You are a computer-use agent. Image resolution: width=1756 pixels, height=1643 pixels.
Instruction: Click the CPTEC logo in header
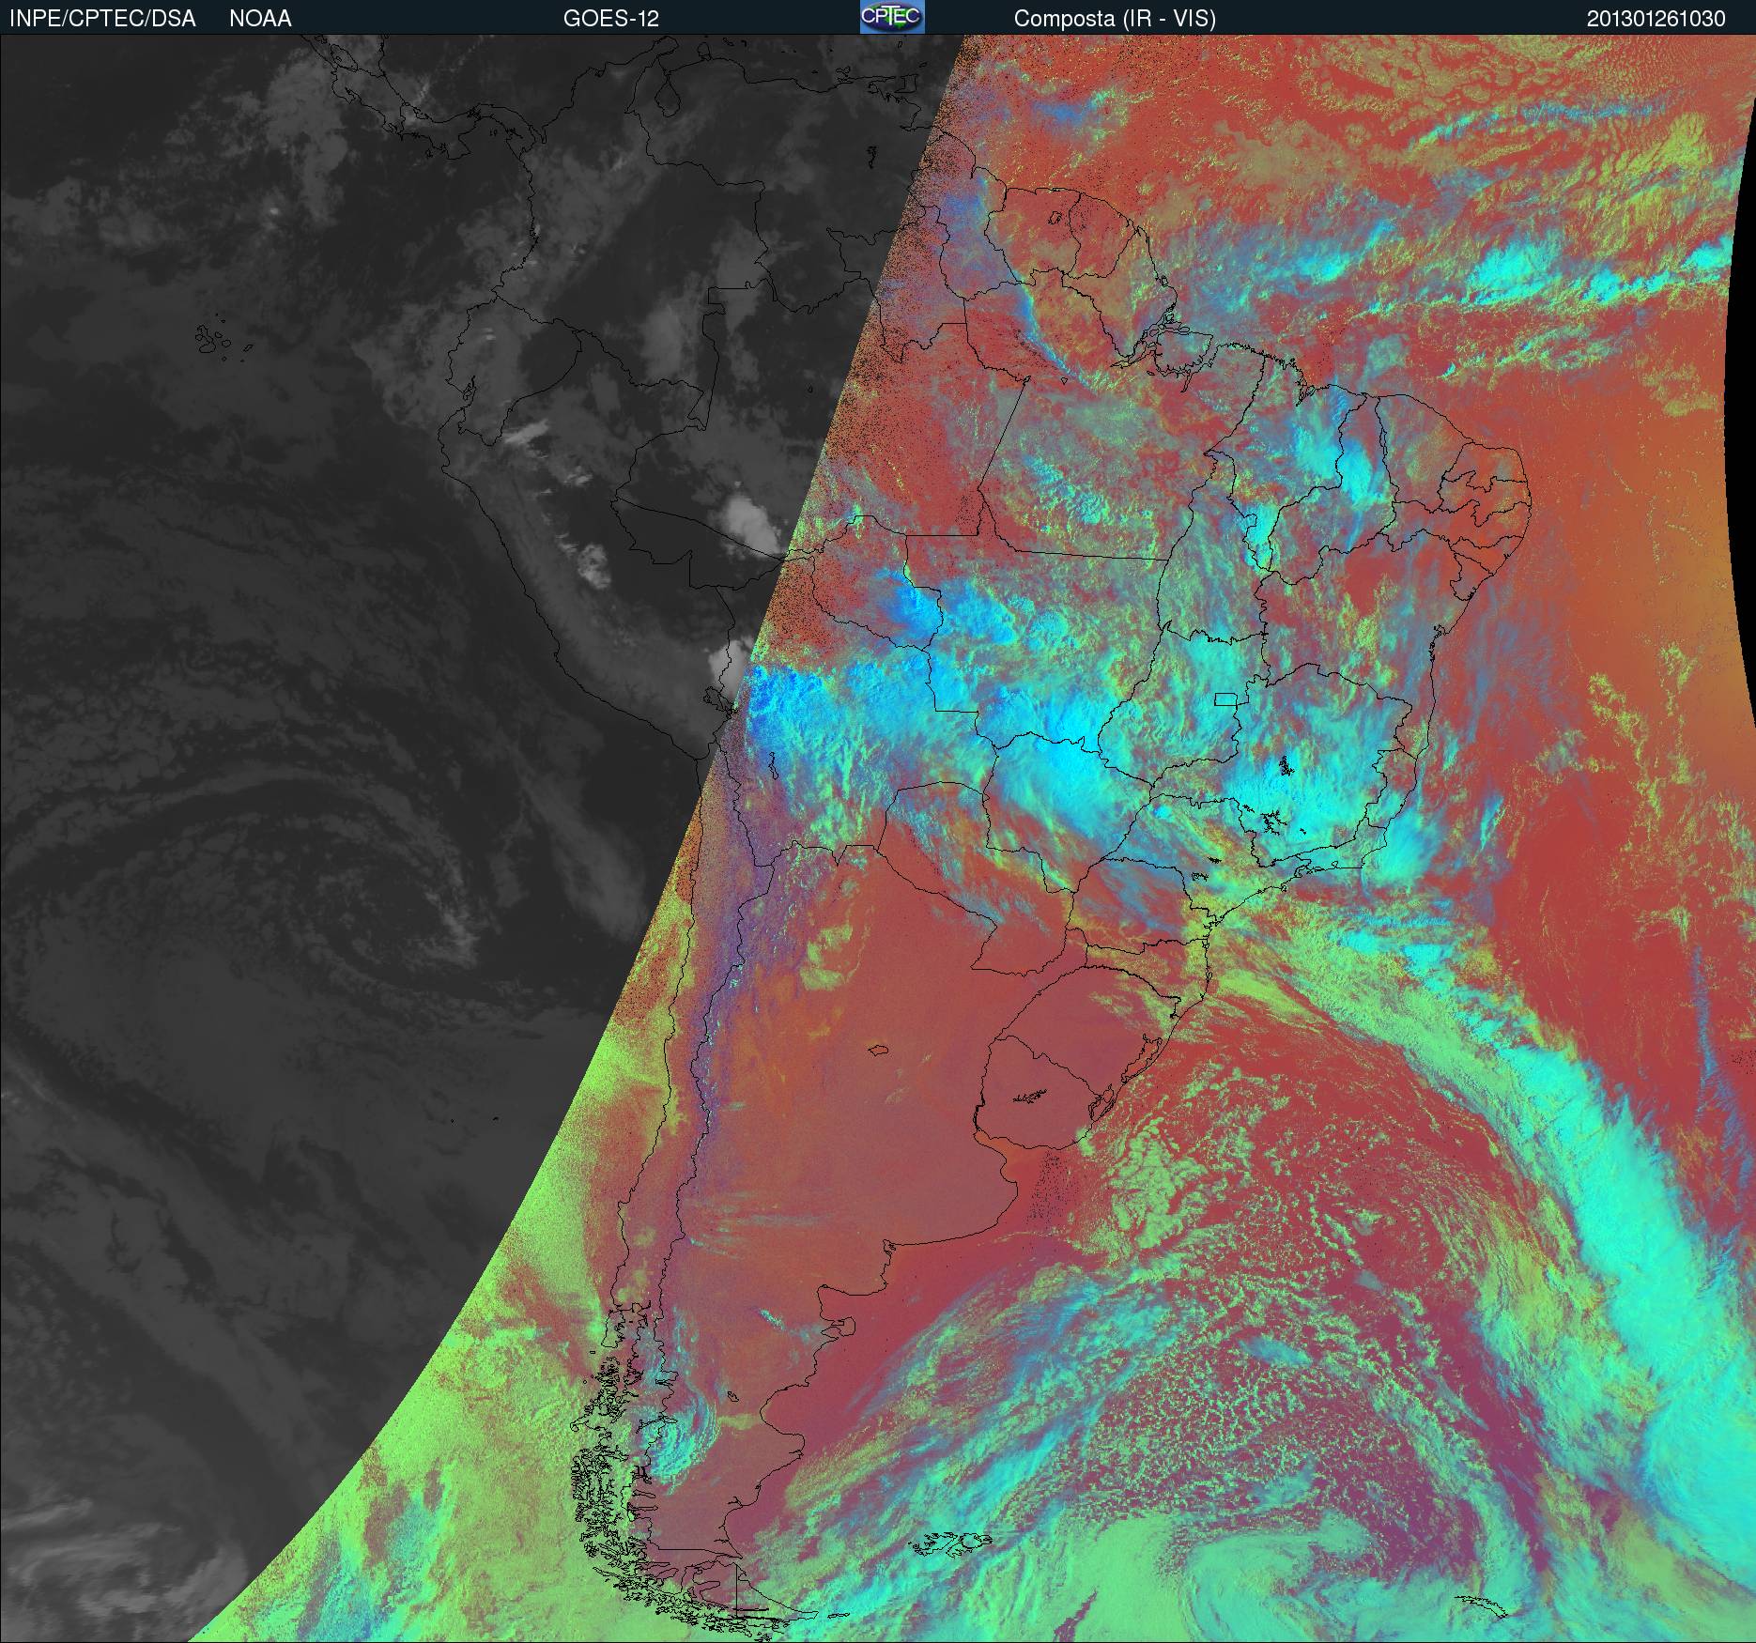tap(892, 17)
